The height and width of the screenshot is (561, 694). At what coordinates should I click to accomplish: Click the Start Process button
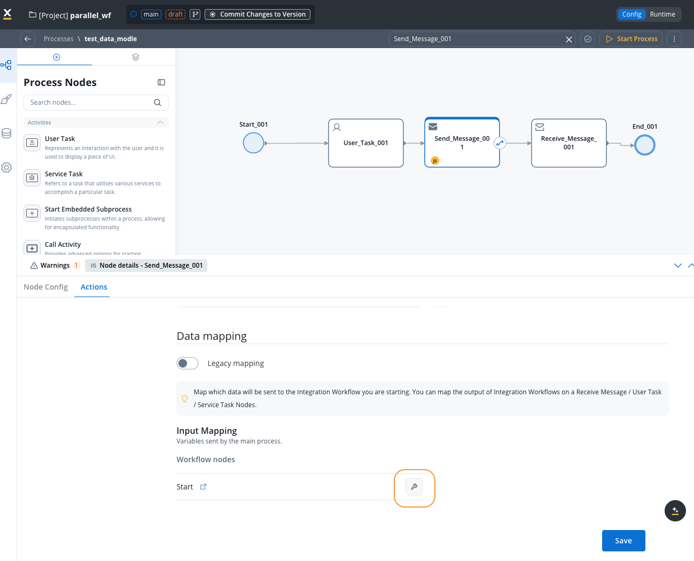(631, 39)
